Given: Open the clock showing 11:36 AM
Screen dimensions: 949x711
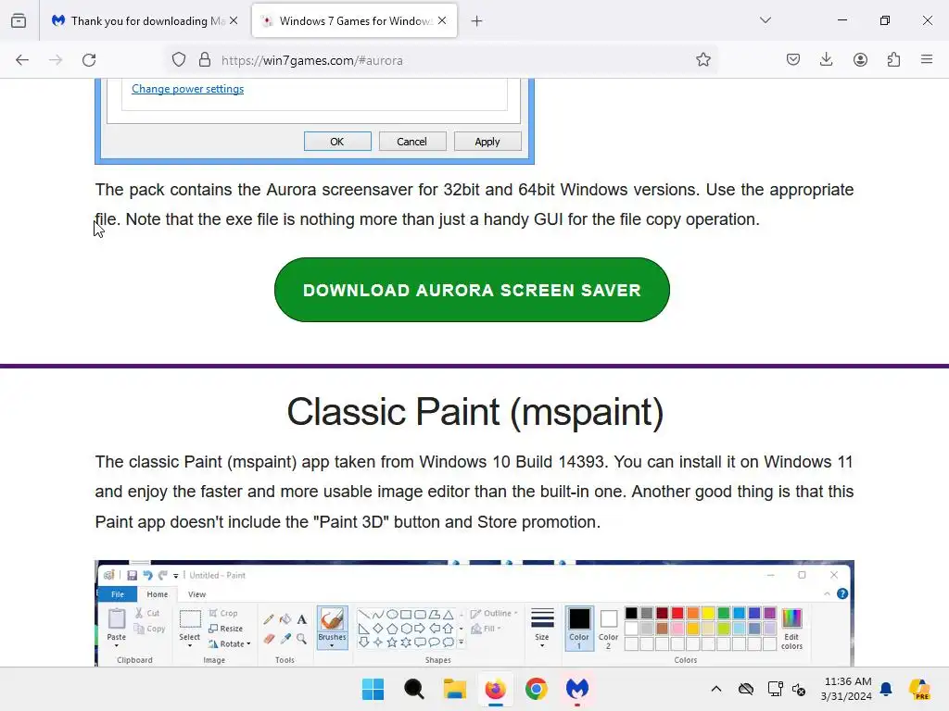Looking at the screenshot, I should click(847, 689).
